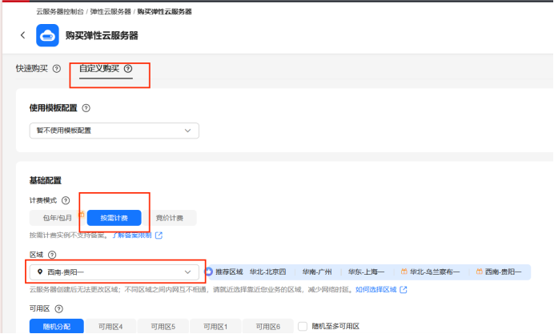Open help icon beside 计费模式
This screenshot has width=554, height=334.
tap(66, 201)
